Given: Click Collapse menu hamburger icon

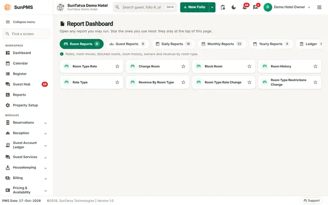Looking at the screenshot, I should click(x=8, y=22).
